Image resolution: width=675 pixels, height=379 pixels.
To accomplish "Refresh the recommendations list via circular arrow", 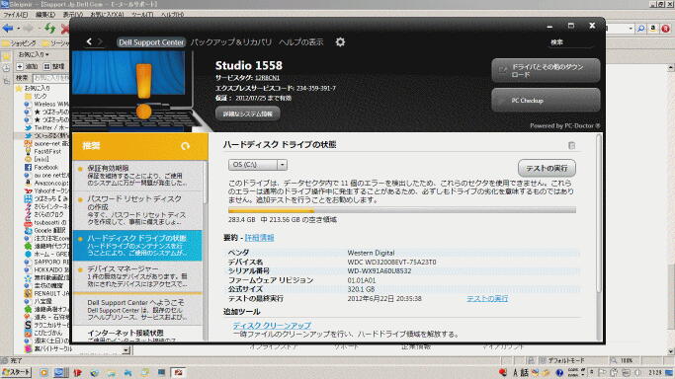I will click(185, 146).
